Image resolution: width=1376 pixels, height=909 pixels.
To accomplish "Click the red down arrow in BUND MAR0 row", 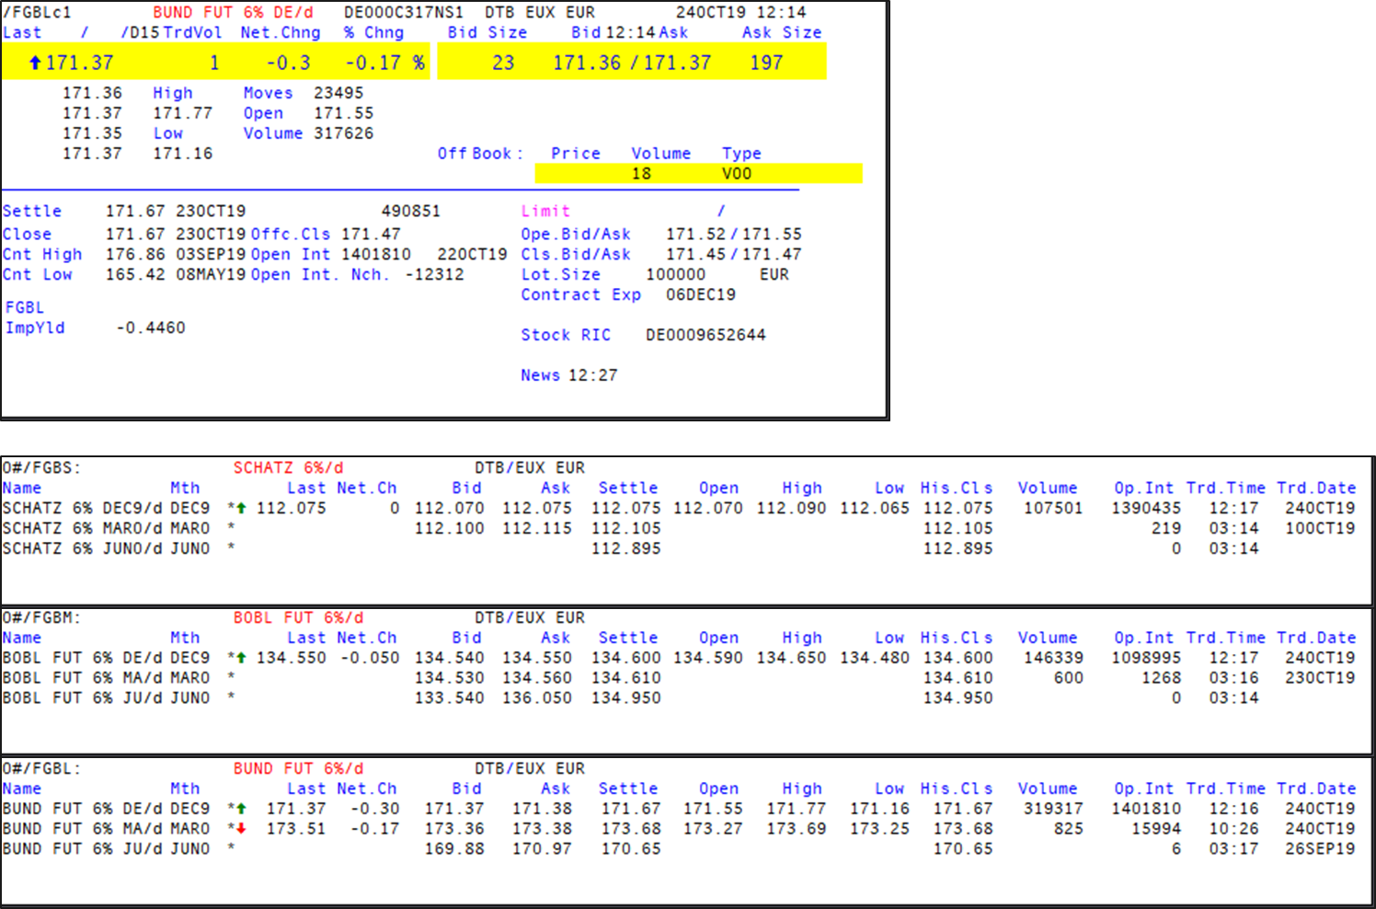I will (x=241, y=829).
